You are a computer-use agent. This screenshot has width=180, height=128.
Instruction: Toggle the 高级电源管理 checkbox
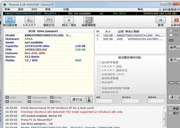pyautogui.click(x=99, y=78)
